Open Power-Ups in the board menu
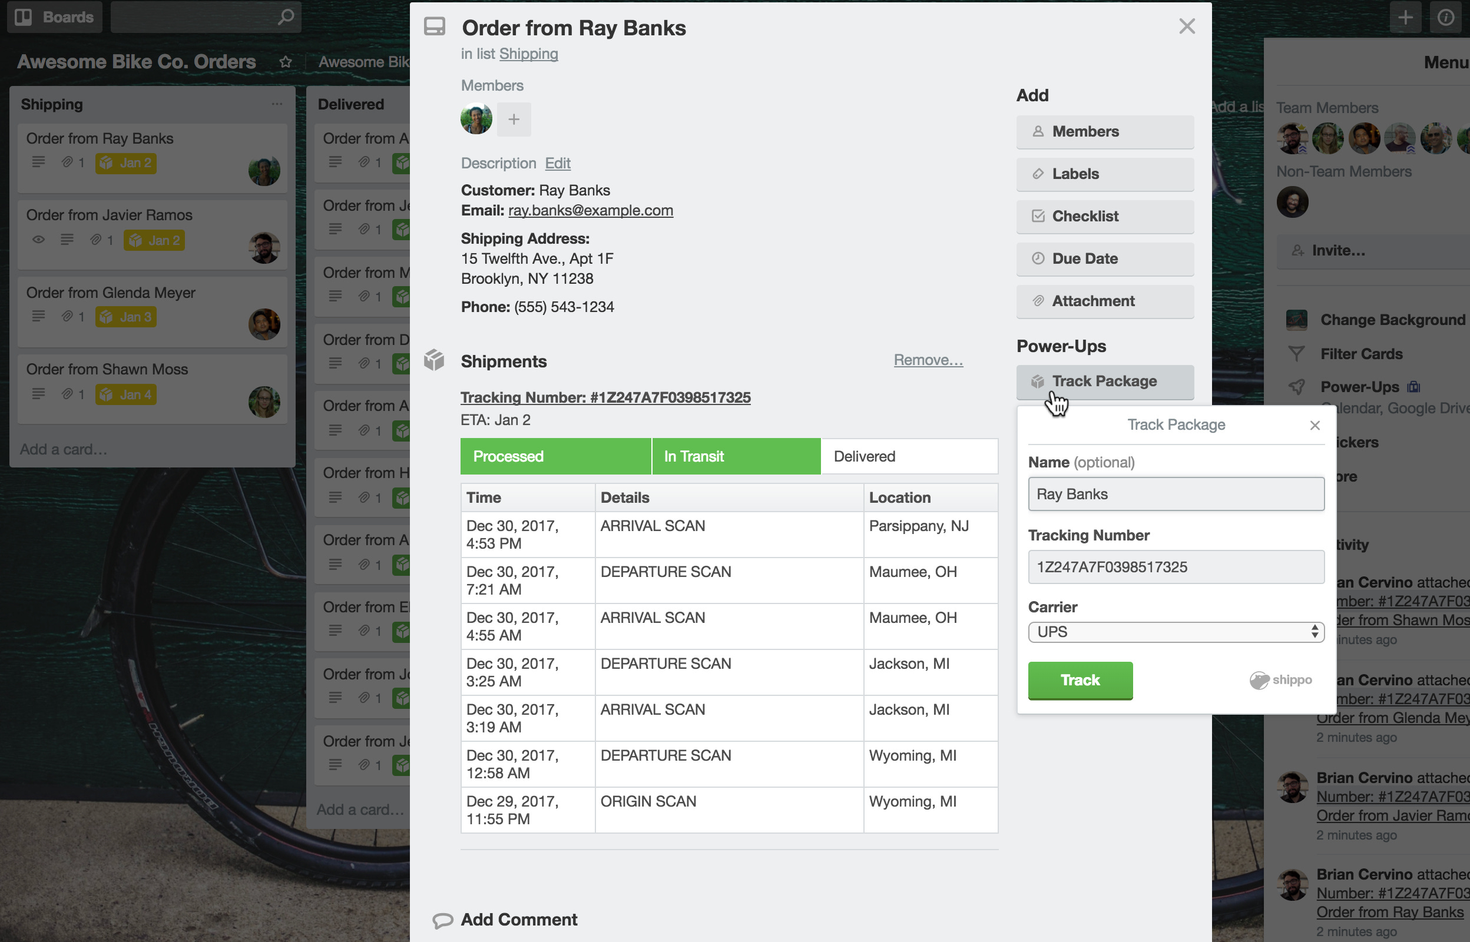 1359,387
